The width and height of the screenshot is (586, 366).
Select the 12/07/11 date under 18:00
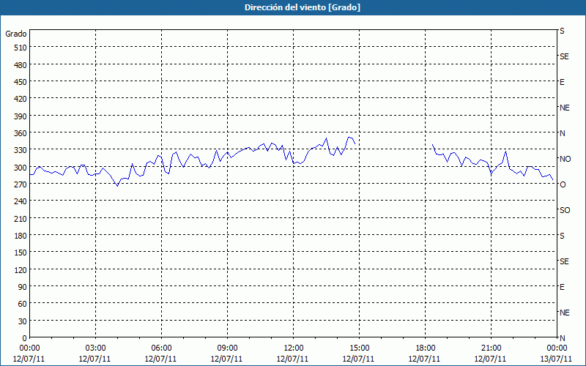[x=425, y=359]
